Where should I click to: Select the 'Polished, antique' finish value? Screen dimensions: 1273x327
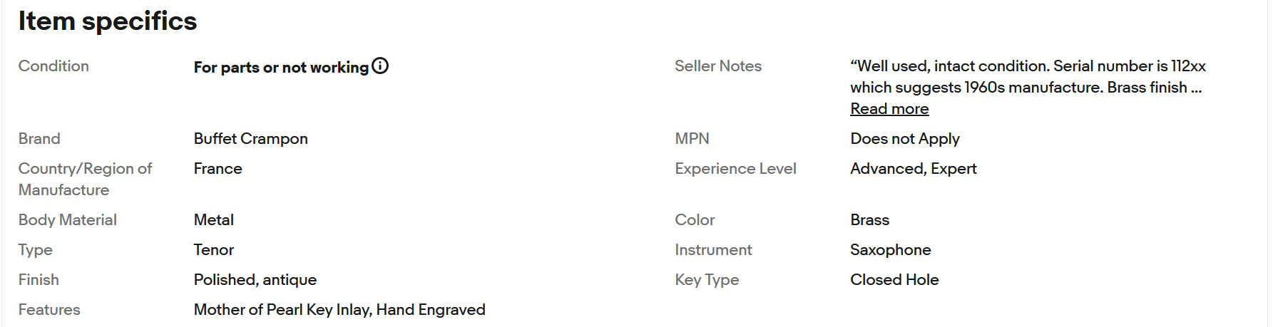pyautogui.click(x=255, y=280)
